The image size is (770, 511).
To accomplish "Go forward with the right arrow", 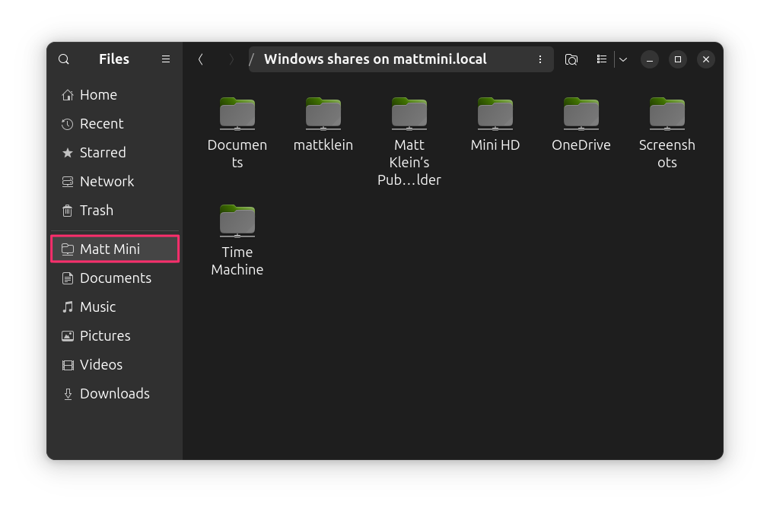I will [x=231, y=59].
